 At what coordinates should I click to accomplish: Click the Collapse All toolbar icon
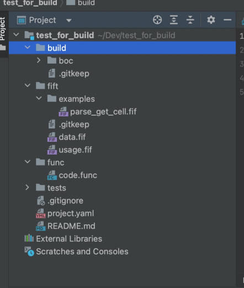[190, 20]
